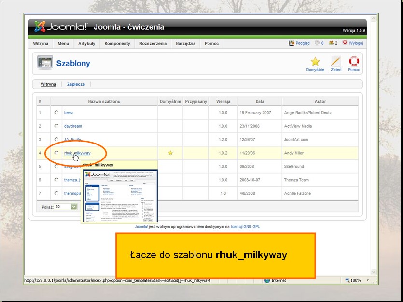
Task: Select the beez template radio button
Action: [56, 112]
